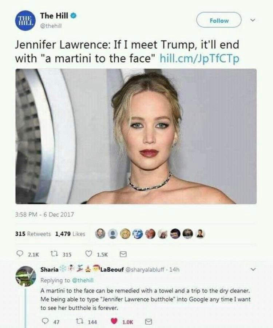Click the reply icon showing 47
Viewport: 273px width, 328px height.
coord(45,321)
